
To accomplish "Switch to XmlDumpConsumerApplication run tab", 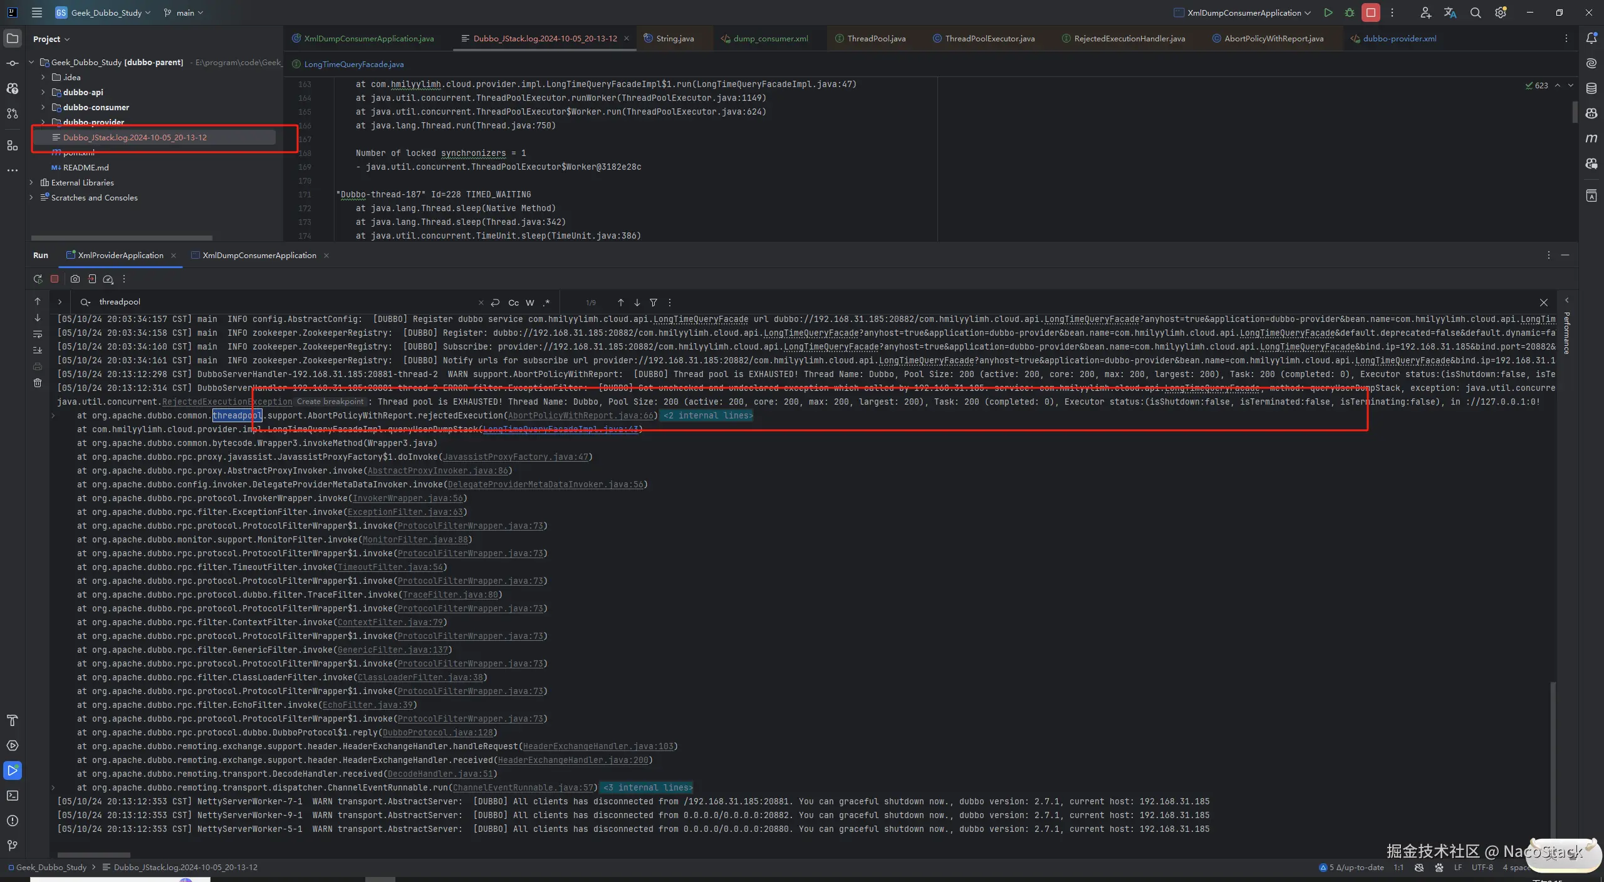I will coord(259,256).
